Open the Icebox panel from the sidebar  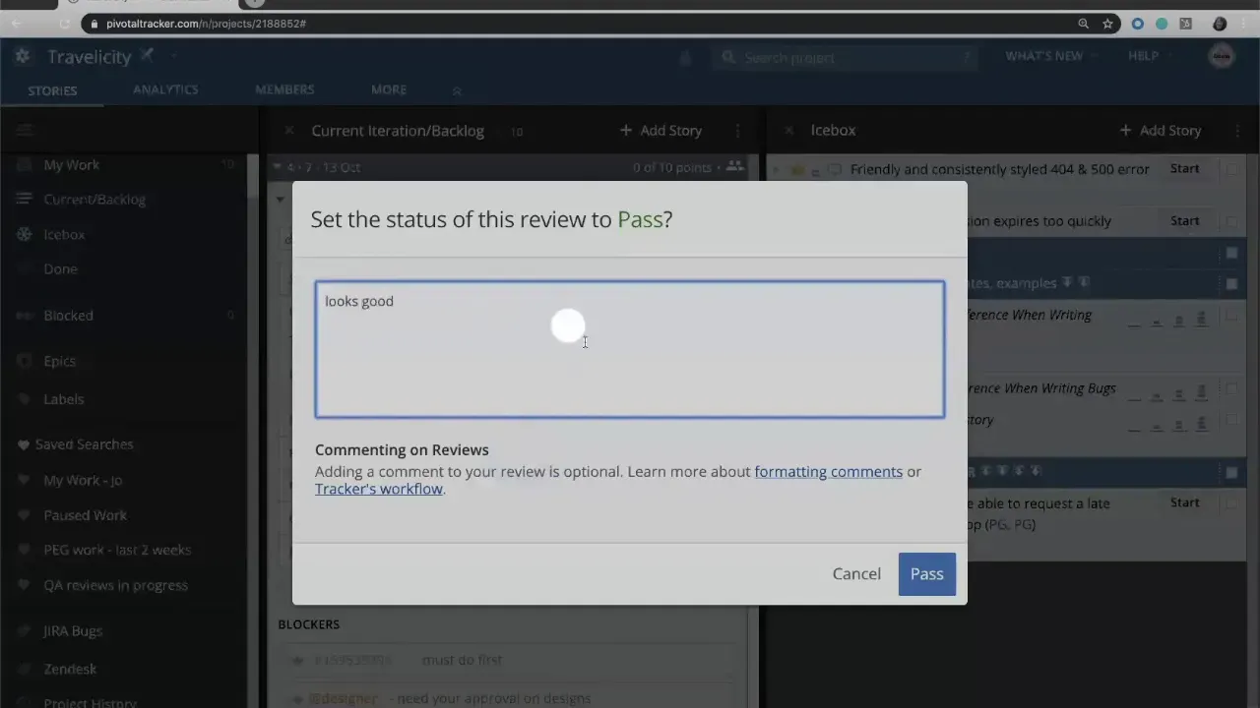tap(64, 234)
